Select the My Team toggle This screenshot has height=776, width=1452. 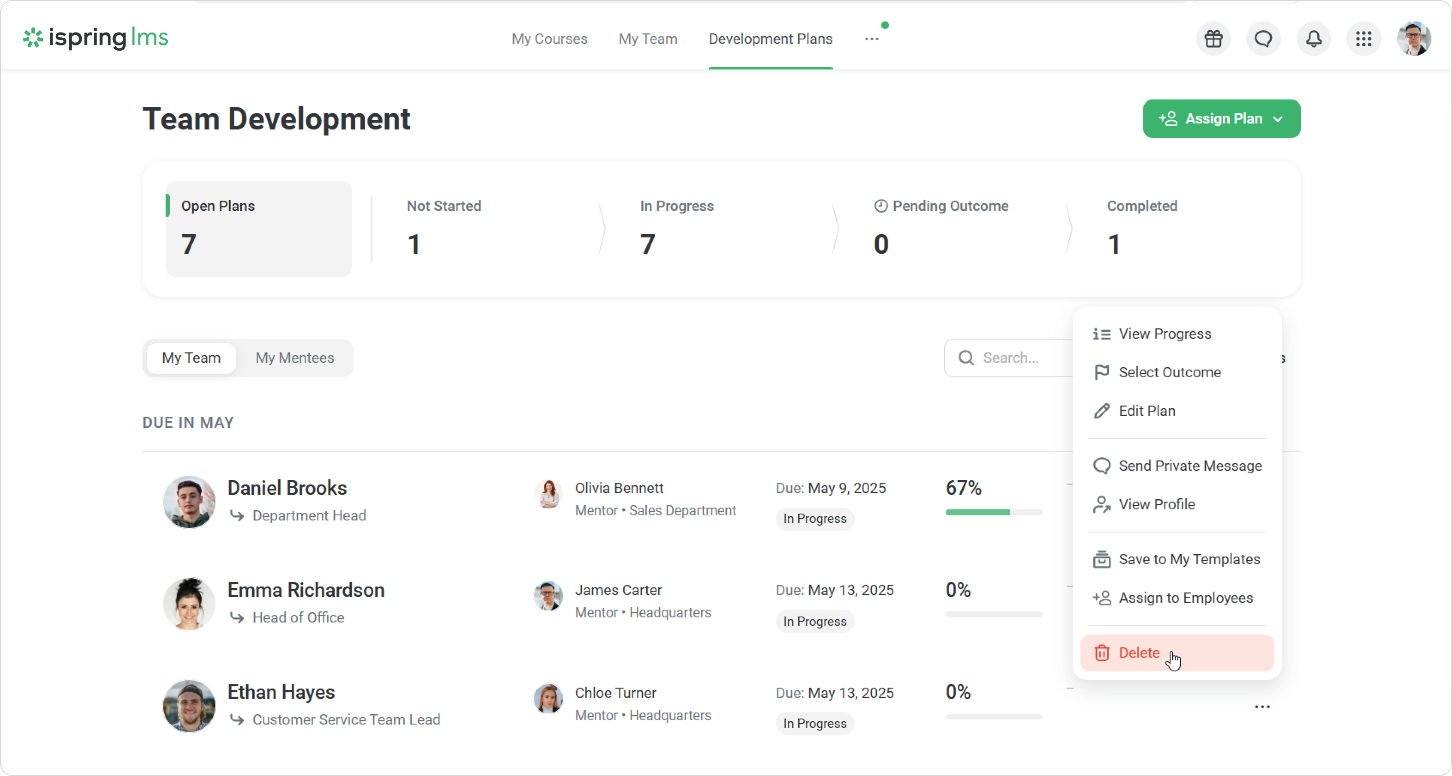click(191, 358)
